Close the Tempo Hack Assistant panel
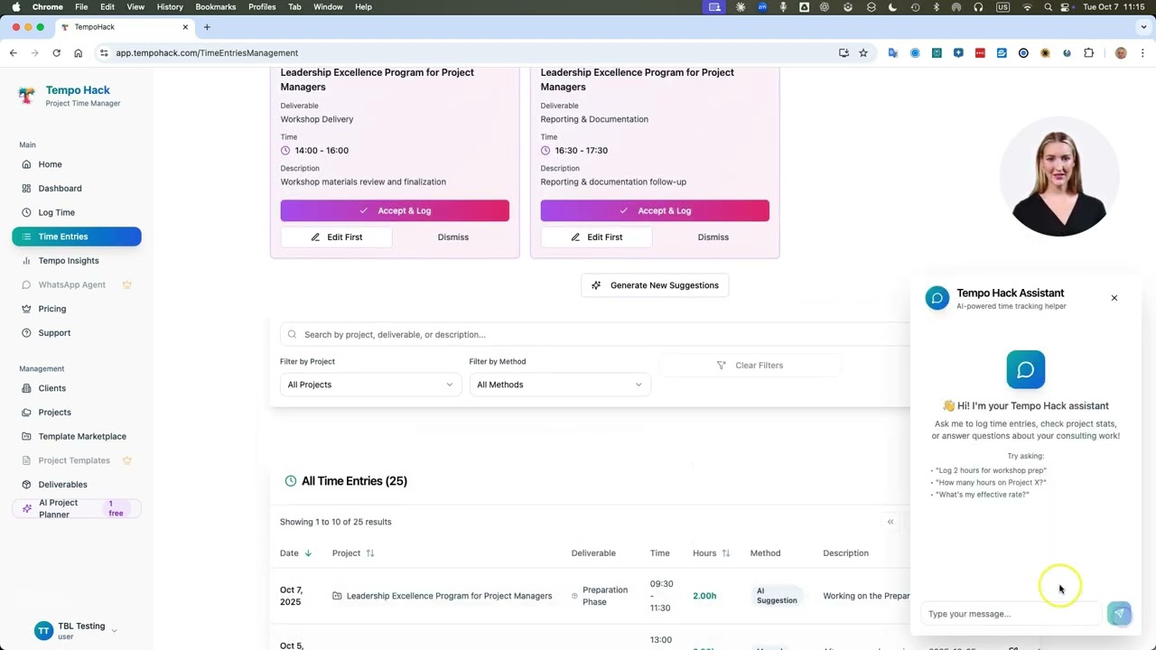Image resolution: width=1156 pixels, height=650 pixels. coord(1114,298)
